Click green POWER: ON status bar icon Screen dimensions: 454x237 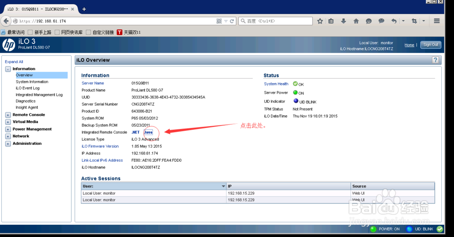(373, 229)
